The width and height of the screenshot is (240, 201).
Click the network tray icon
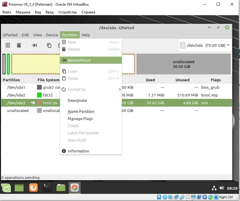pos(214,188)
